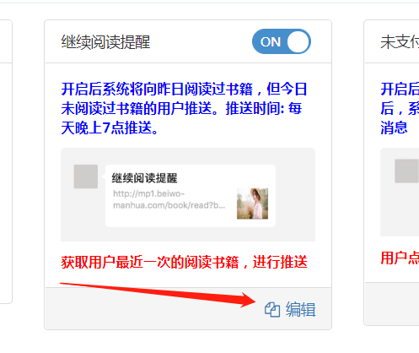Click the gray avatar square in message preview
419x353 pixels.
pos(86,176)
